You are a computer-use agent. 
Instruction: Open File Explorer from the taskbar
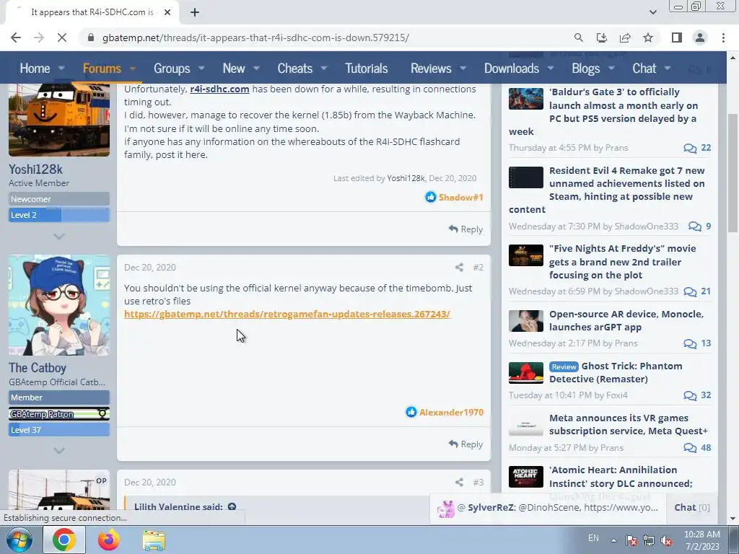click(x=154, y=540)
